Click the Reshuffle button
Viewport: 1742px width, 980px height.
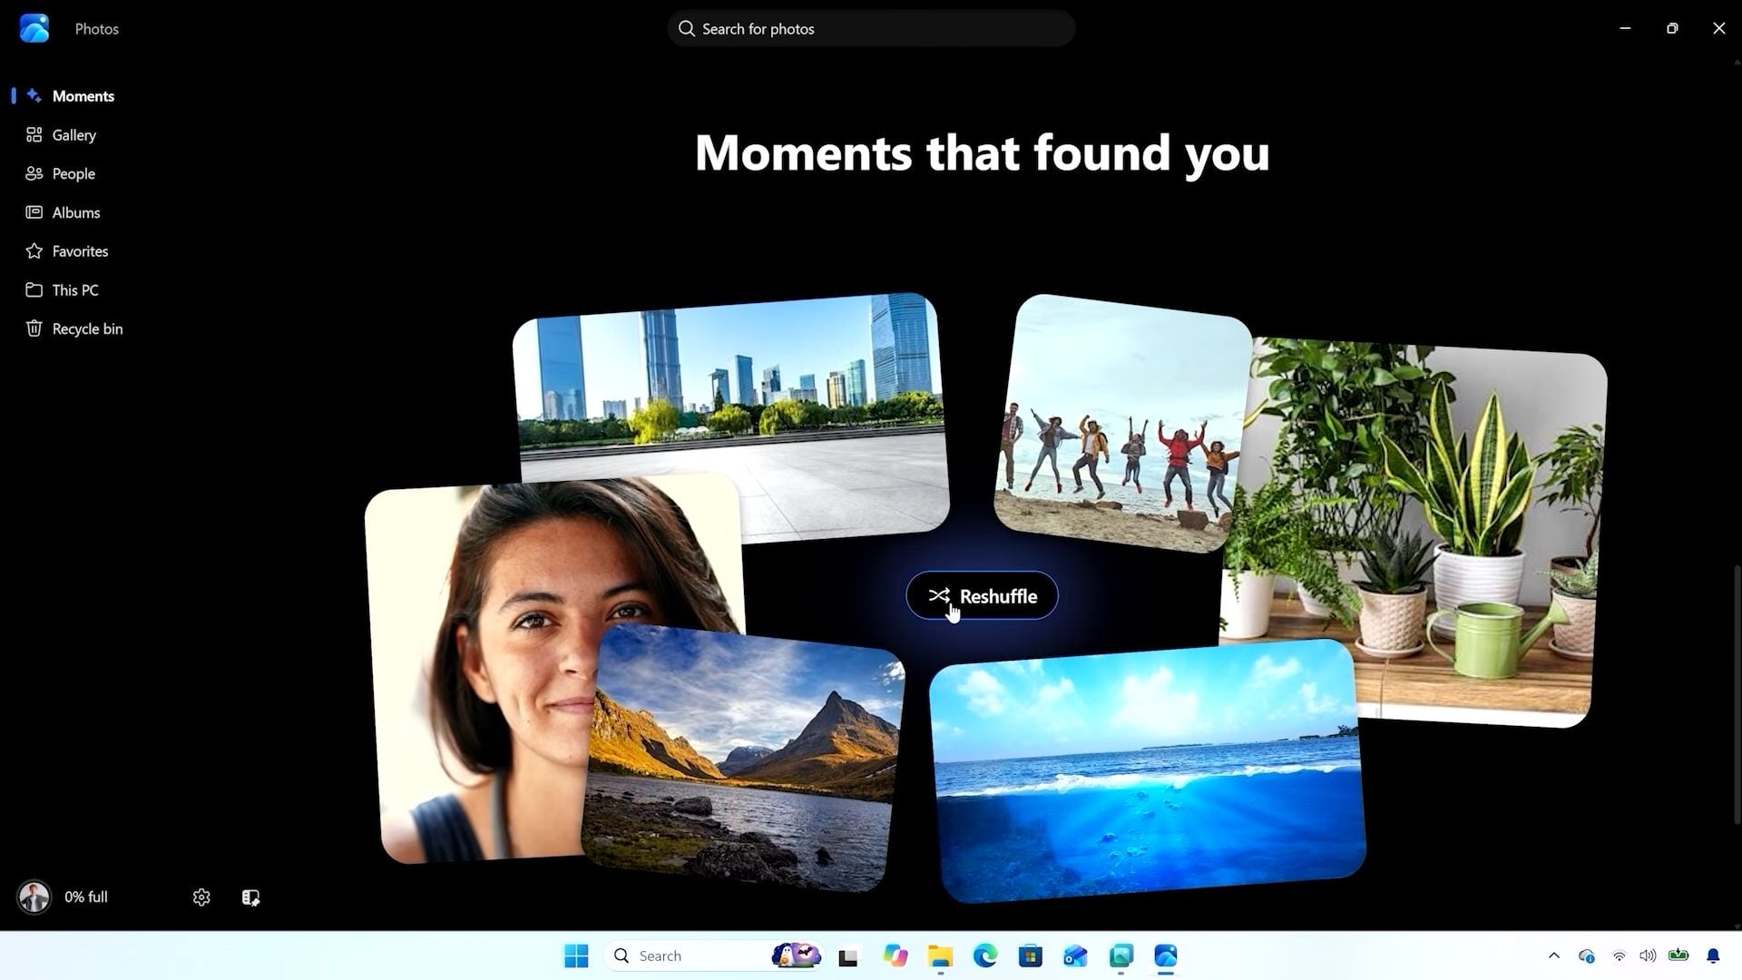coord(982,596)
